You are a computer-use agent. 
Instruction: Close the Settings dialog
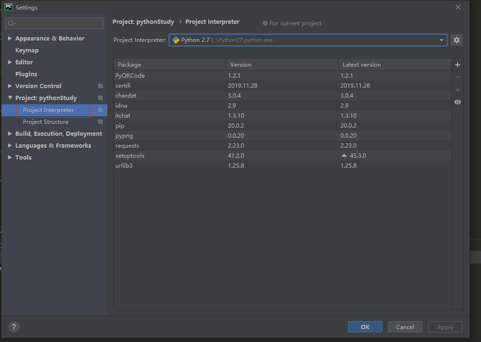(x=458, y=7)
